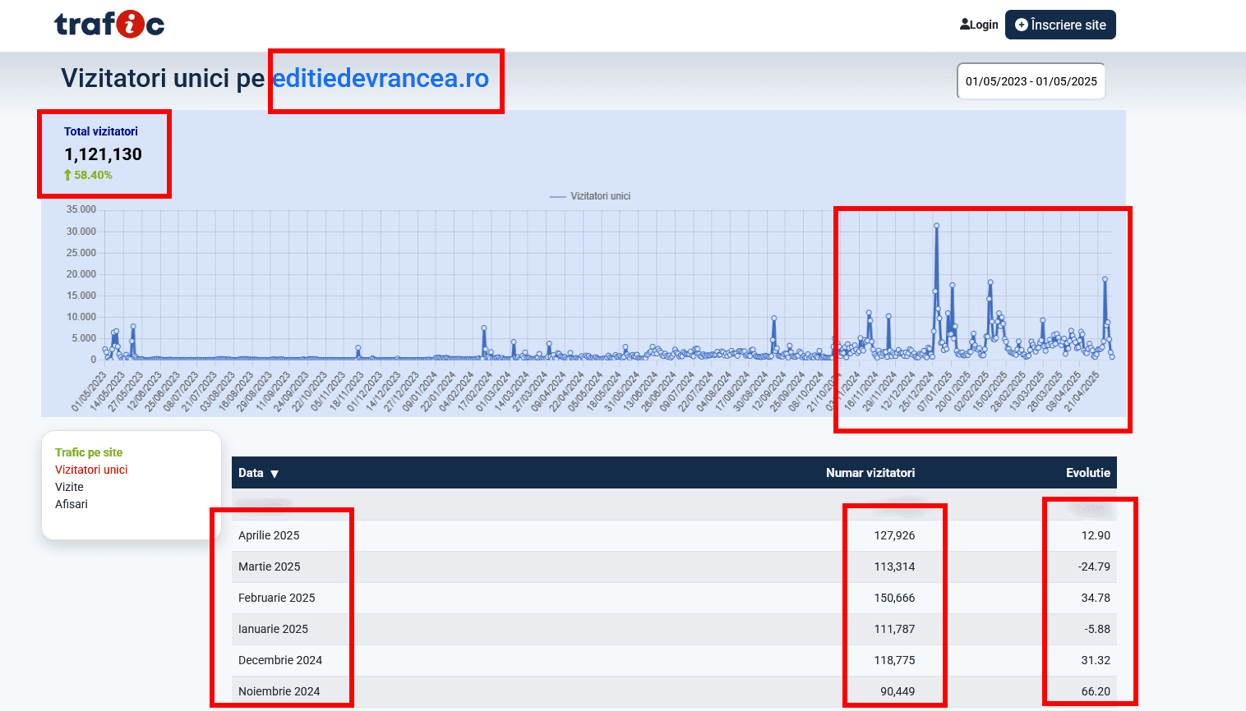Click the trafic logo in header

(x=109, y=25)
